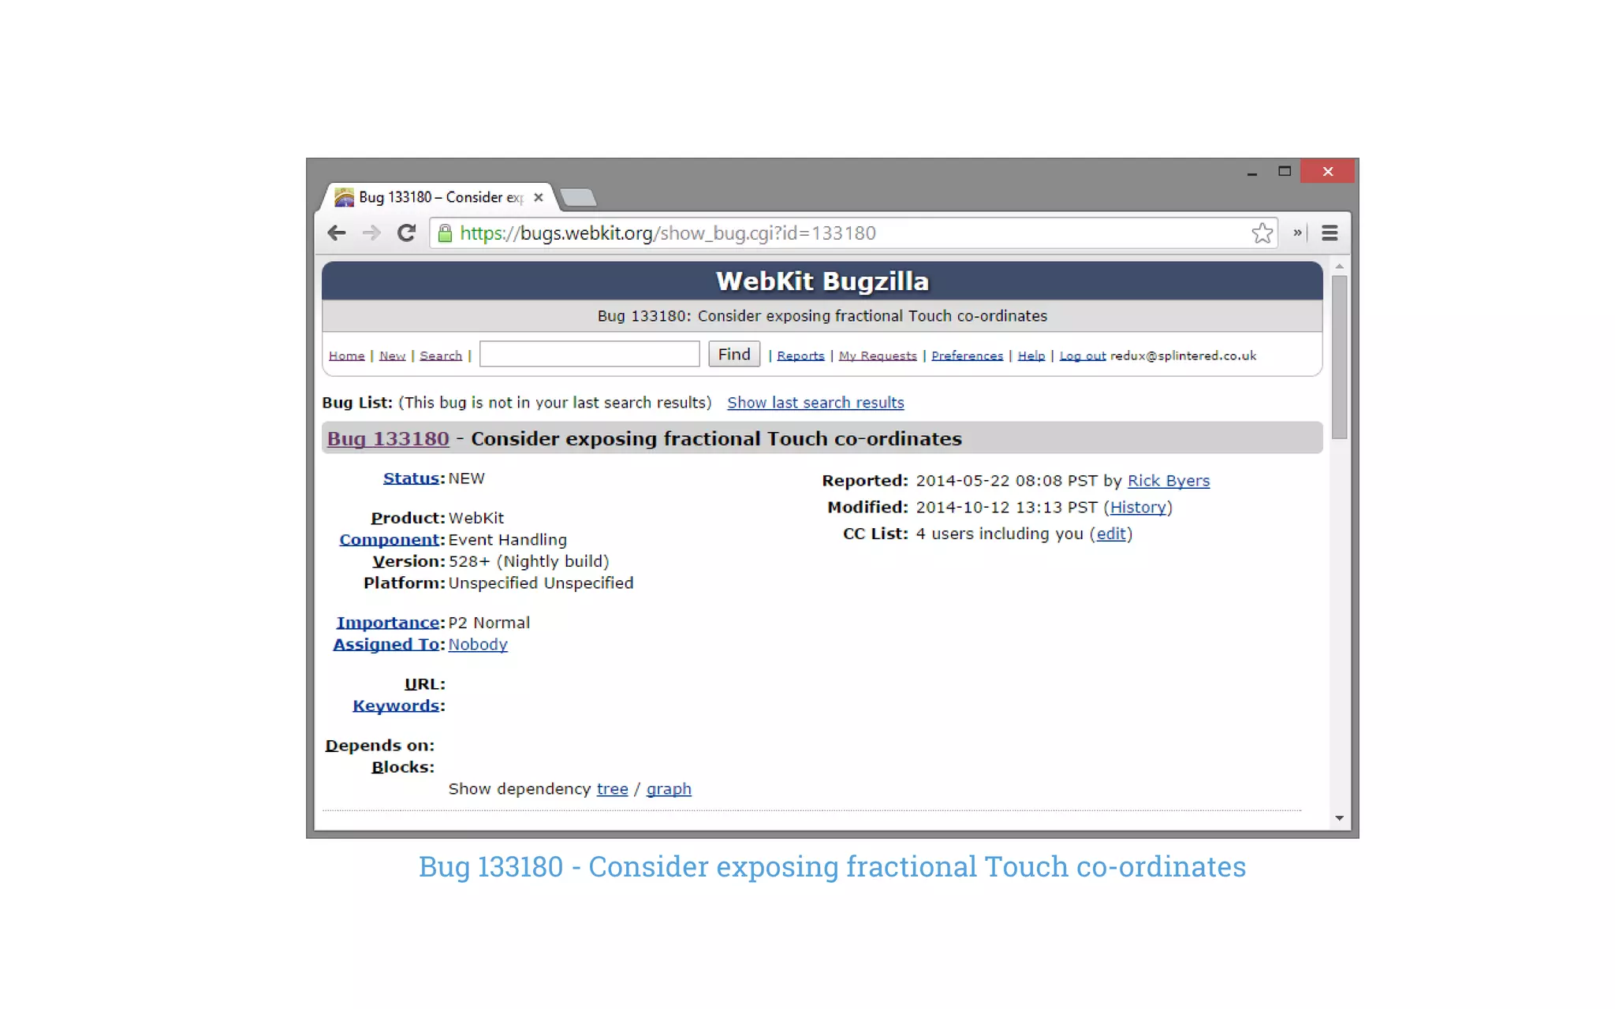Screen dimensions: 1615x1009
Task: Click the Bugzilla quick search field
Action: point(589,354)
